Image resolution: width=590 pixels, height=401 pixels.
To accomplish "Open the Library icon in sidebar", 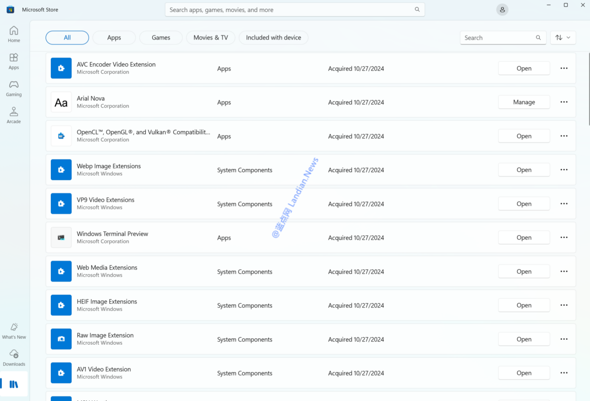I will [x=14, y=384].
